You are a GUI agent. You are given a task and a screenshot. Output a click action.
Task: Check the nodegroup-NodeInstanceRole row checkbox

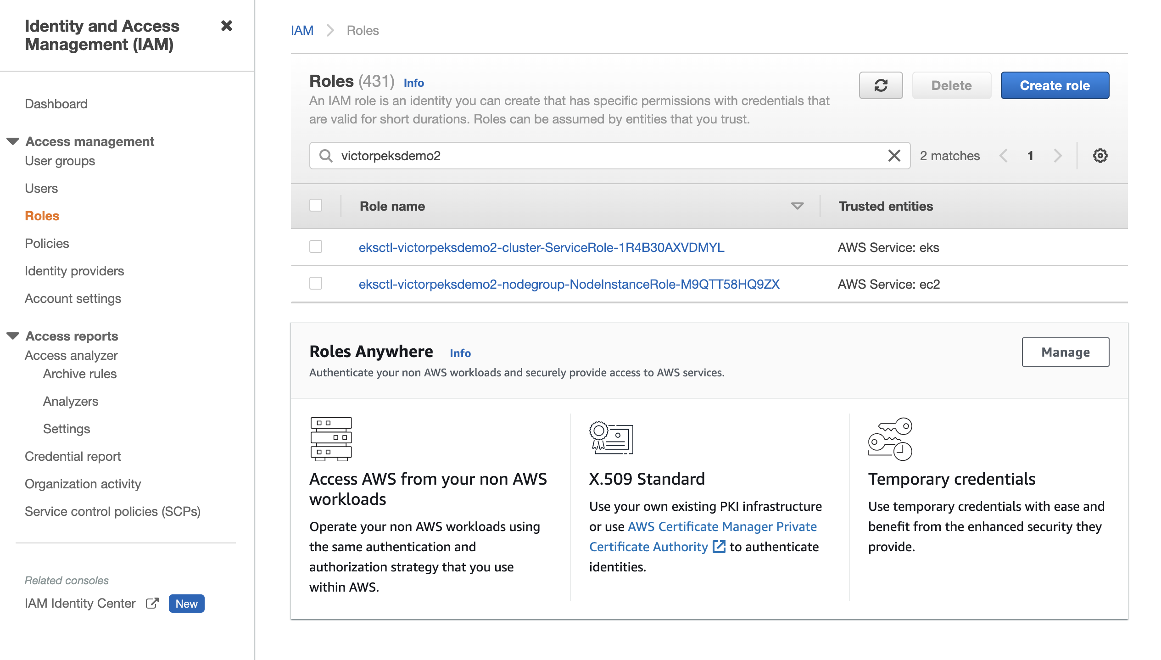coord(316,284)
